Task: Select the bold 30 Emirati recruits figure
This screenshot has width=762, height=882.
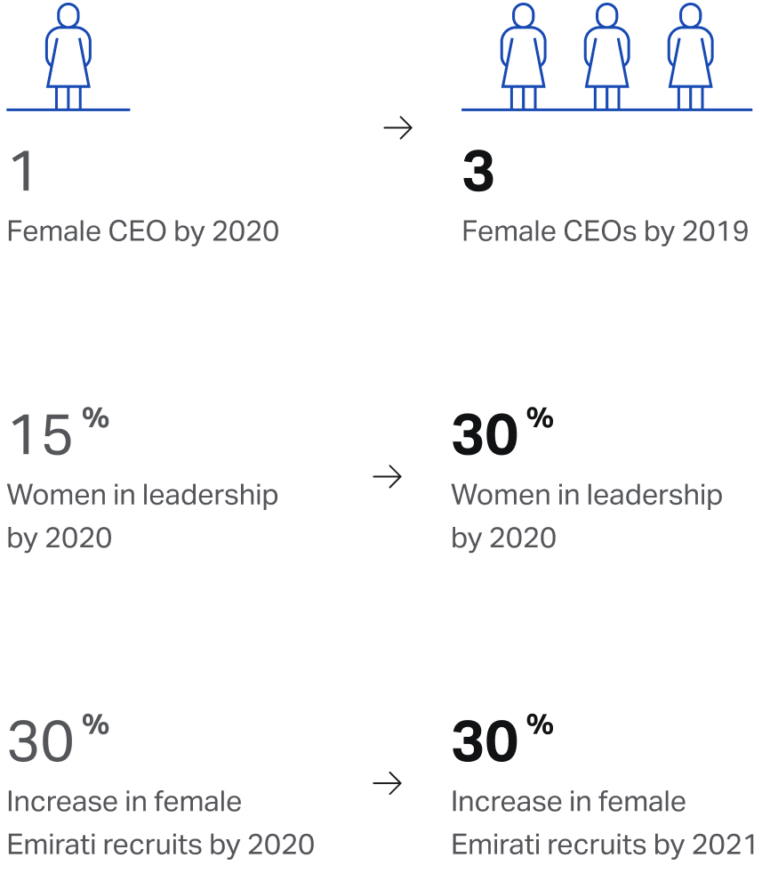Action: coord(502,738)
